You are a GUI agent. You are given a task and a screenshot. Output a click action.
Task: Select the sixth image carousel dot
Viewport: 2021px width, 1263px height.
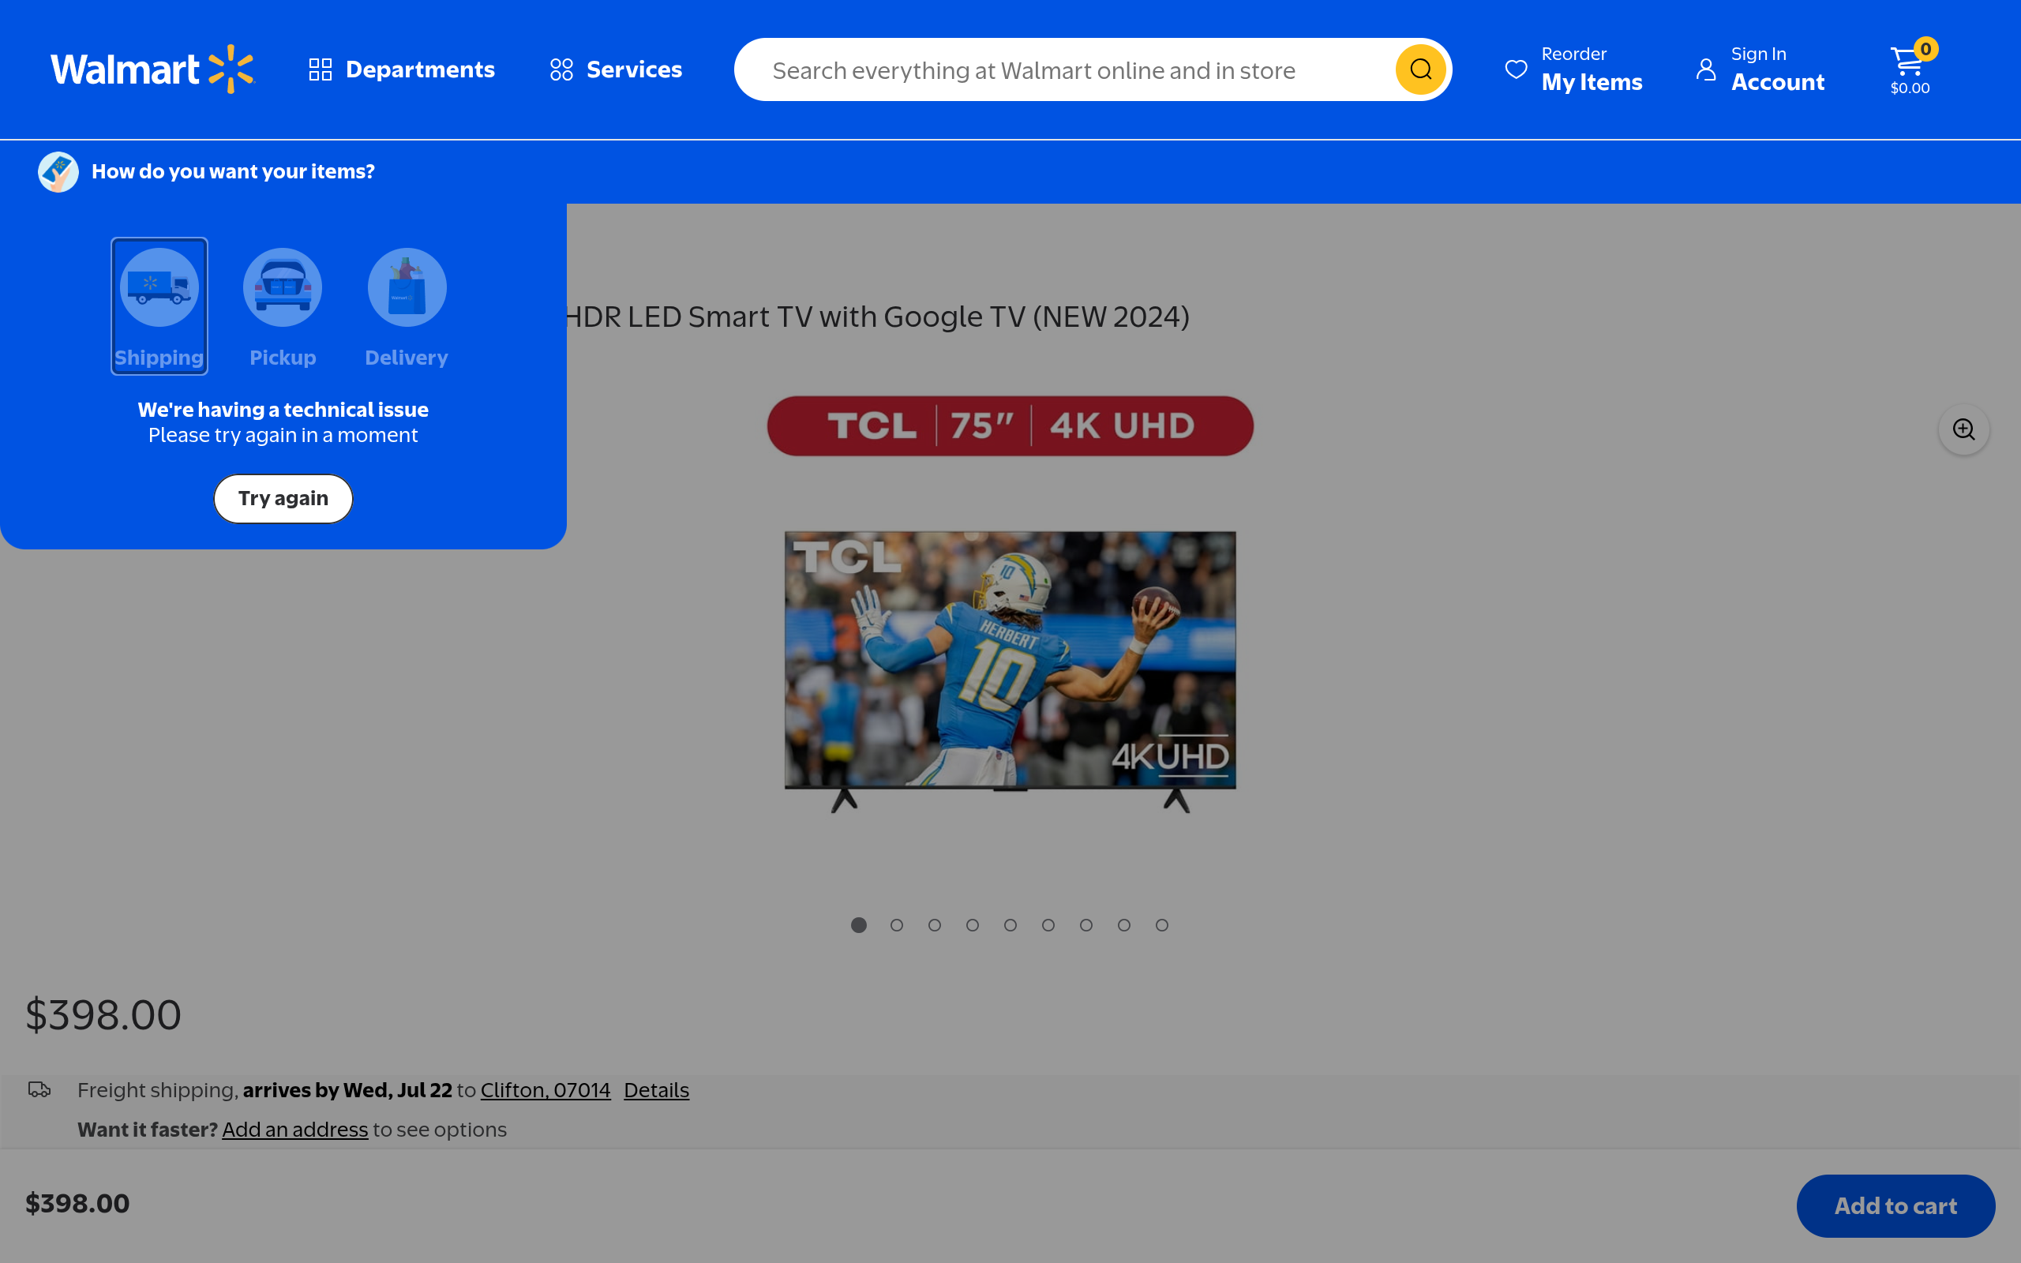pos(1048,924)
